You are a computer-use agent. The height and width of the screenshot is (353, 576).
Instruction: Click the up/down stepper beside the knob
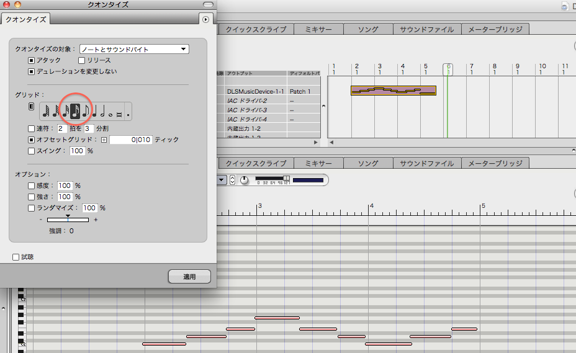point(232,180)
